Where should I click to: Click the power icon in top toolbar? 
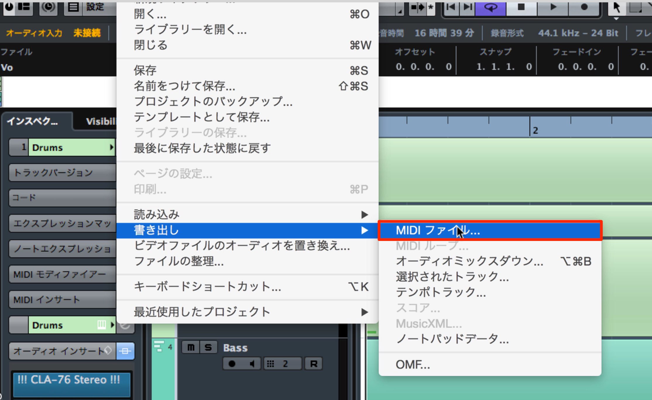(9, 7)
